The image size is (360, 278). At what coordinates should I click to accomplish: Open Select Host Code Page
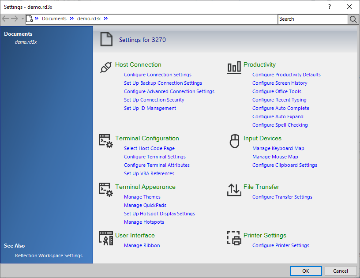[149, 148]
